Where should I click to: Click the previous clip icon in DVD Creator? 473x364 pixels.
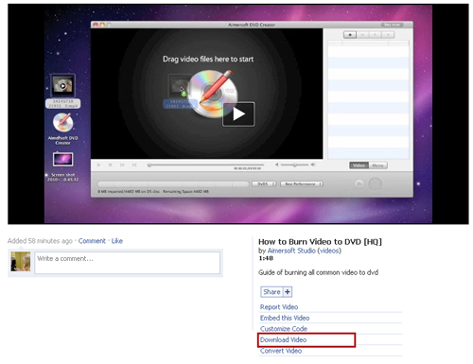[x=122, y=165]
